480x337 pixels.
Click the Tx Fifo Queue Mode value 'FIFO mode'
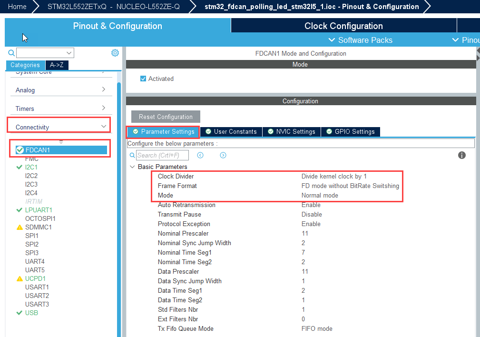(317, 329)
